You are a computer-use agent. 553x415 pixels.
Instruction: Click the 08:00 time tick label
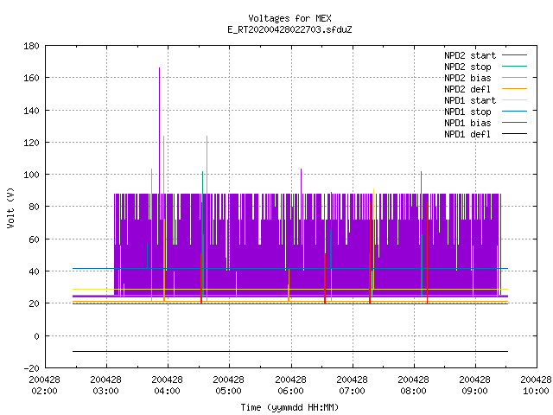tap(413, 391)
